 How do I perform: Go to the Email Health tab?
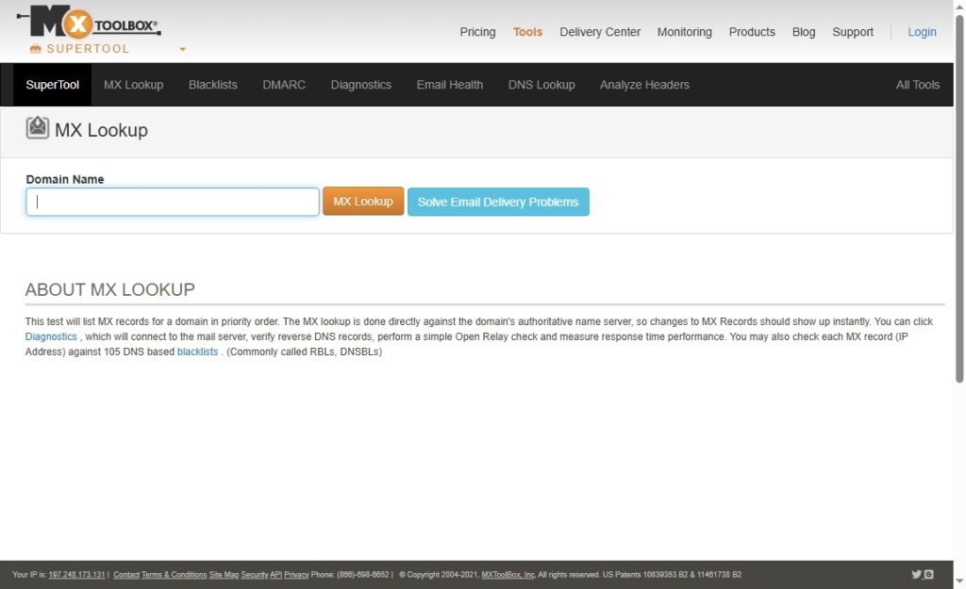pos(449,85)
